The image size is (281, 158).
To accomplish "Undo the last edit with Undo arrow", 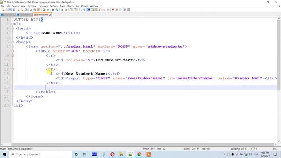I will coord(44,10).
